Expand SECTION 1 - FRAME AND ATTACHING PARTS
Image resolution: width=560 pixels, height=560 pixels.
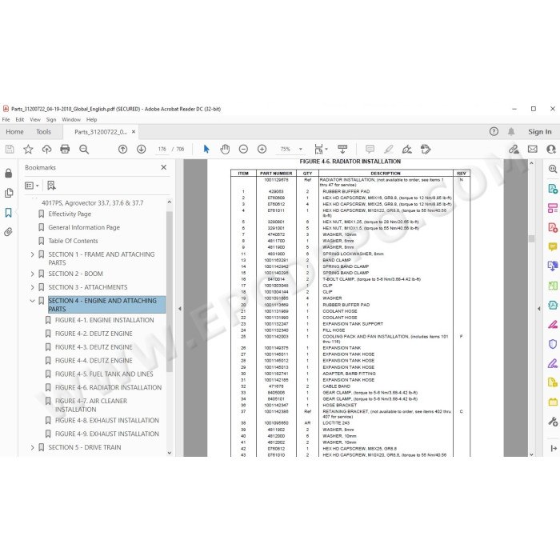(x=33, y=254)
